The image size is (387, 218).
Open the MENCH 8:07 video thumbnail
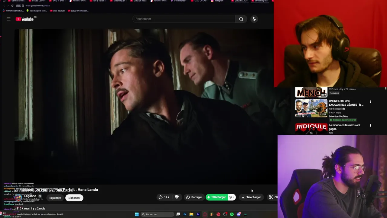point(311,92)
